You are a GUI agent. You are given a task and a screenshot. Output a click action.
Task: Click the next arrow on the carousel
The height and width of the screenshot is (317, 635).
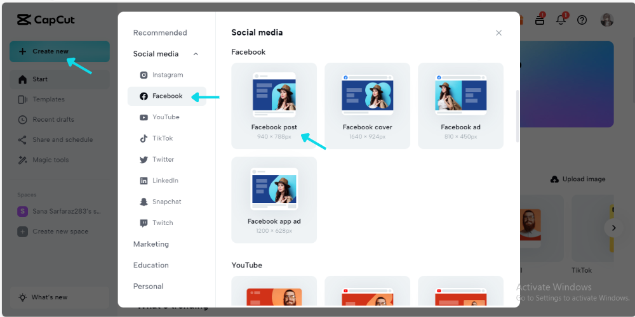(x=613, y=228)
